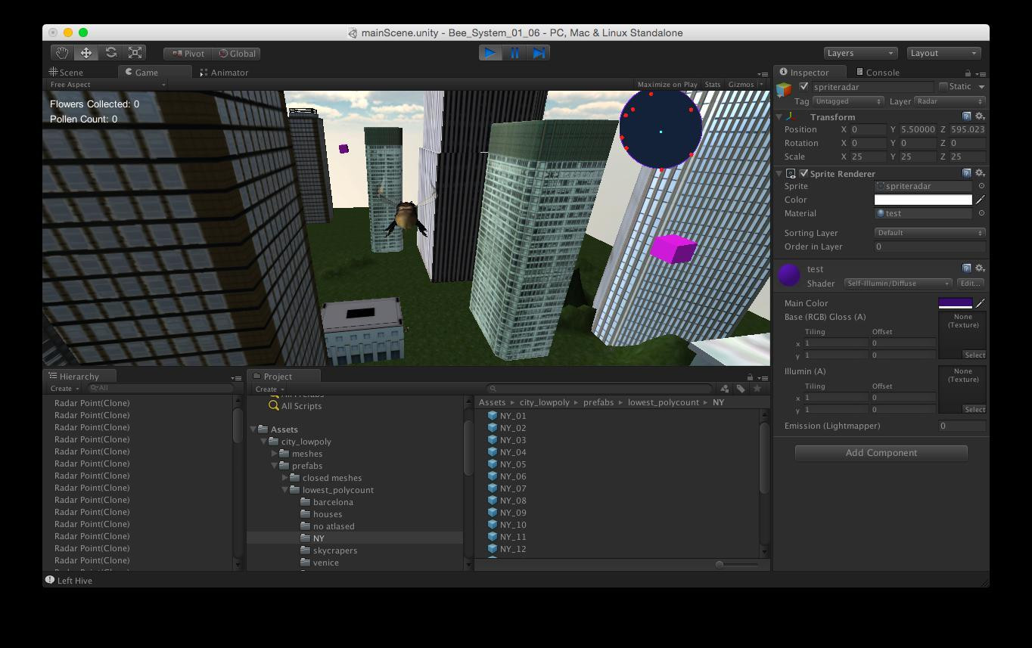Open the Transform help reference icon

pyautogui.click(x=966, y=116)
